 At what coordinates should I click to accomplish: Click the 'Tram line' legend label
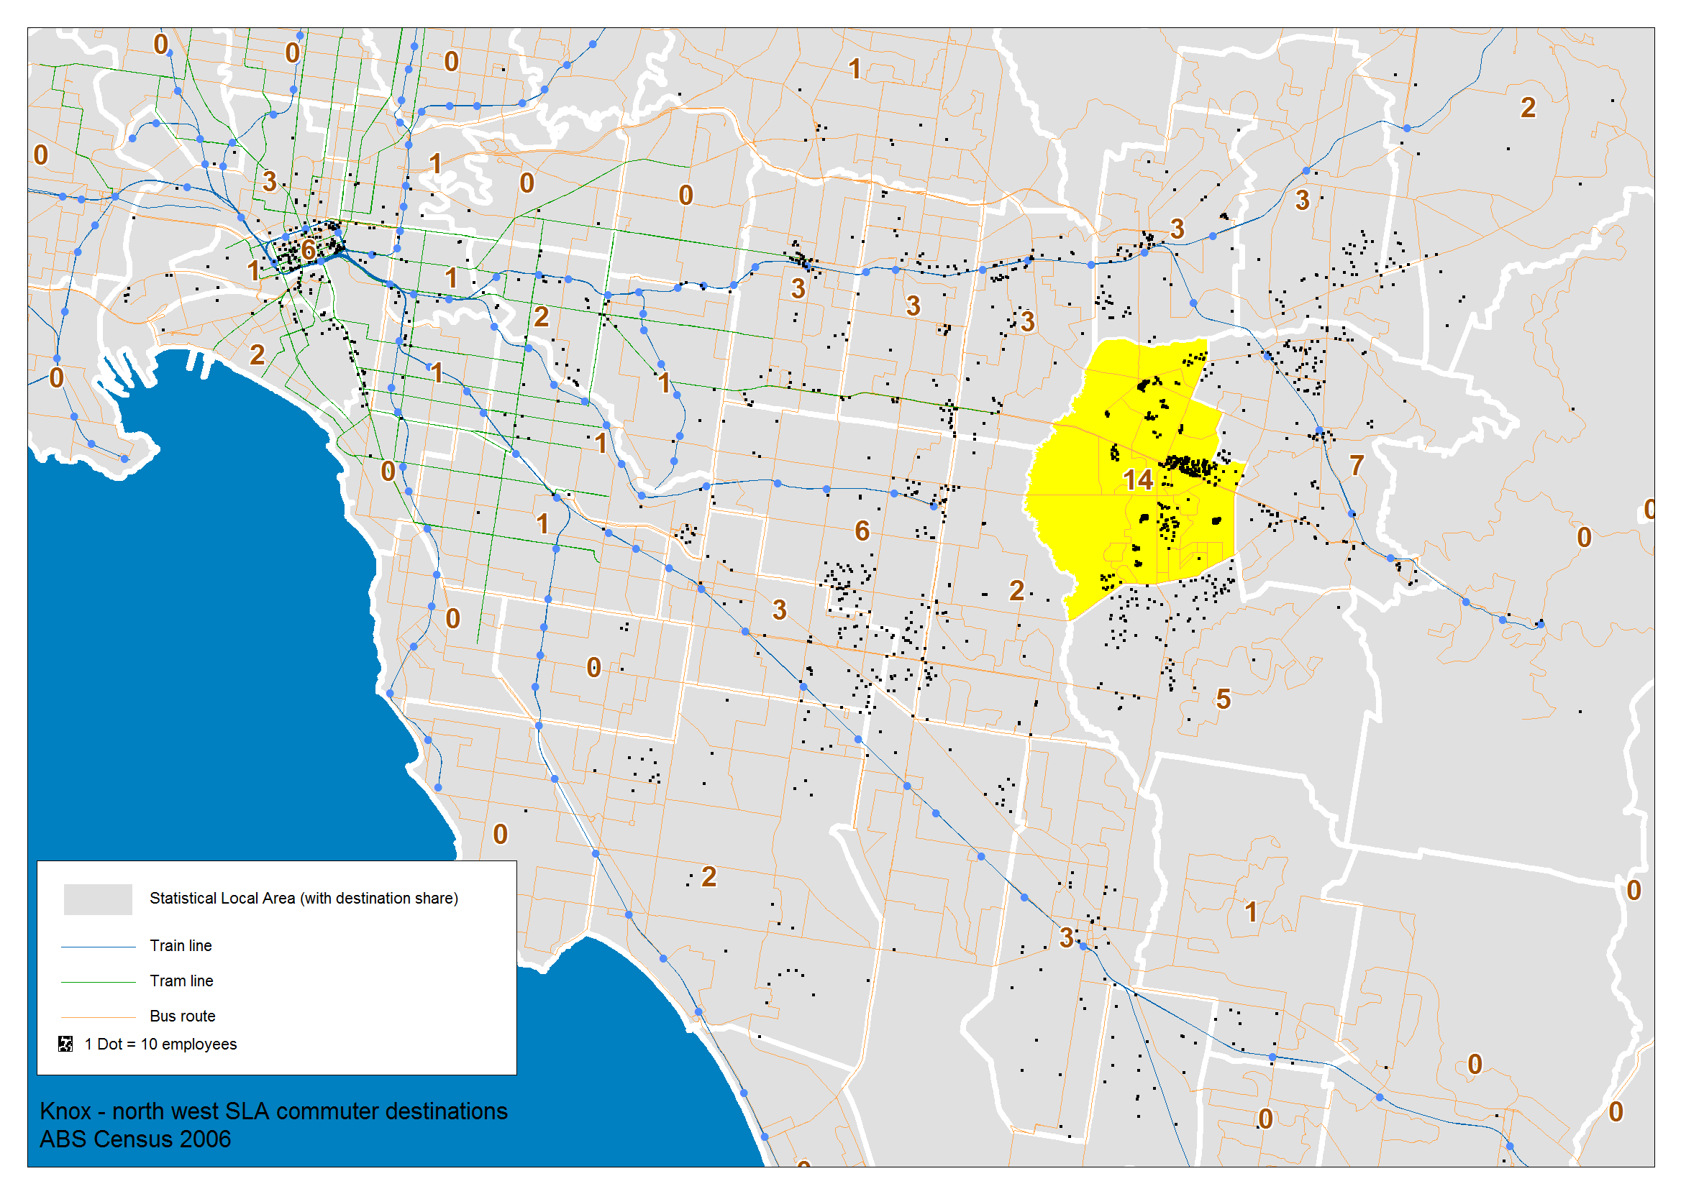(181, 981)
